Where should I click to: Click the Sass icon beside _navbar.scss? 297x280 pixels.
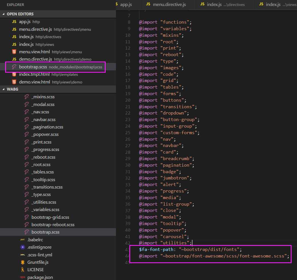coord(27,119)
